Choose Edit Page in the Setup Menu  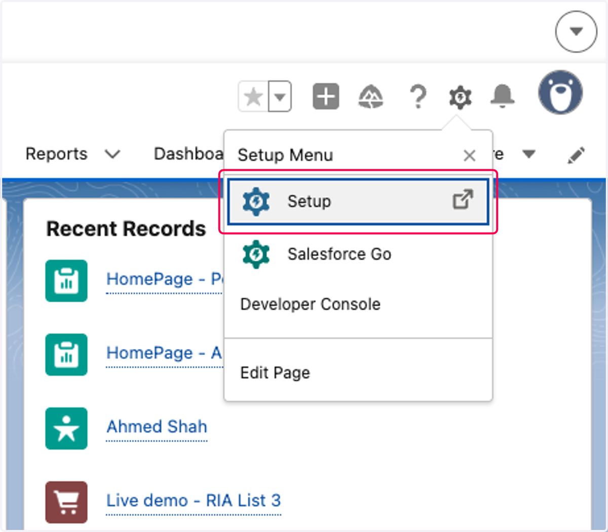tap(275, 373)
